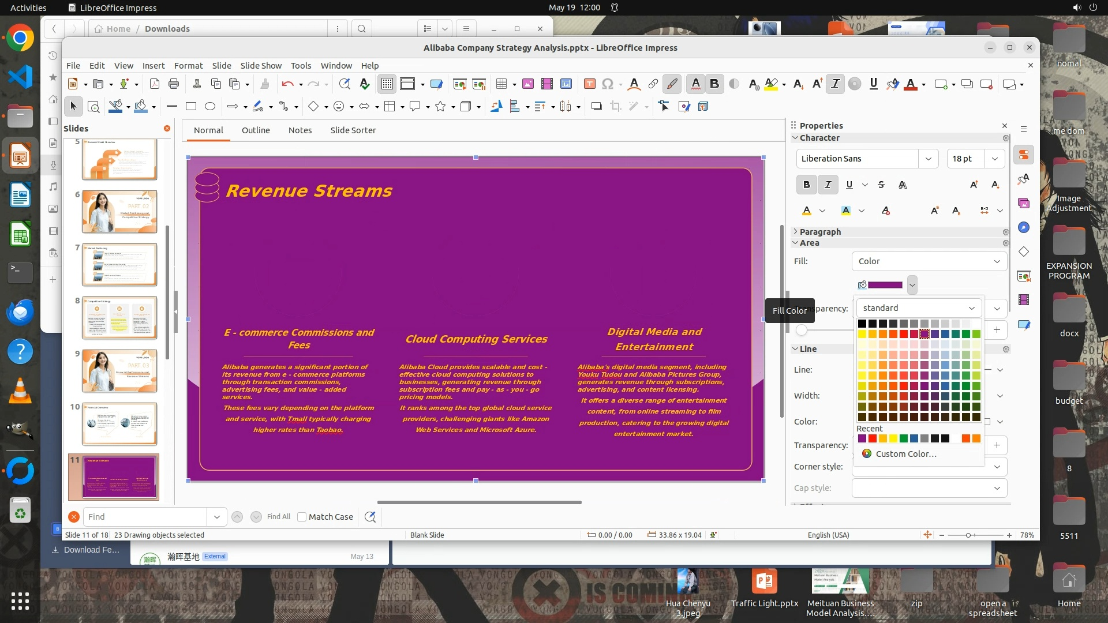
Task: Click the Insert Table toolbar icon
Action: [x=501, y=84]
